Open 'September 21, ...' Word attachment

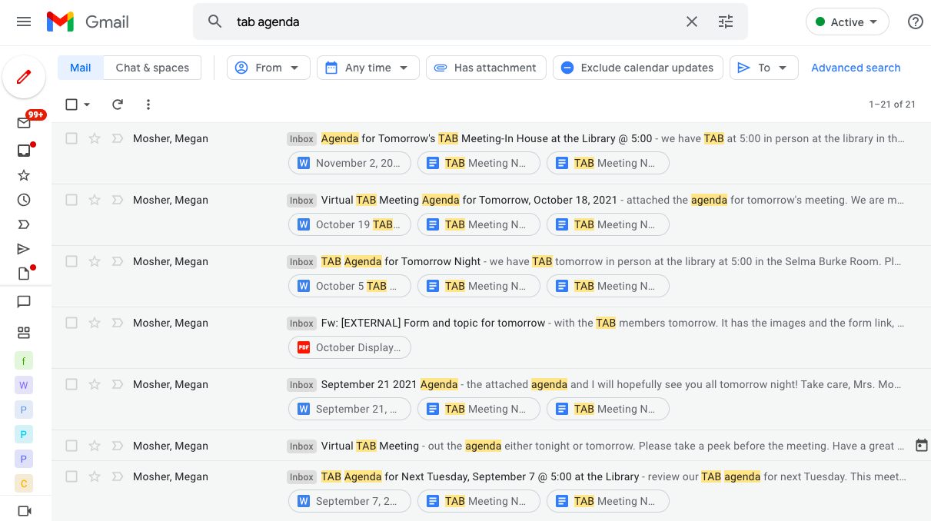350,409
